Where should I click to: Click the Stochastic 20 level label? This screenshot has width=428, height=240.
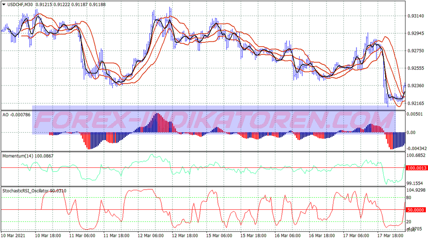[x=408, y=222]
